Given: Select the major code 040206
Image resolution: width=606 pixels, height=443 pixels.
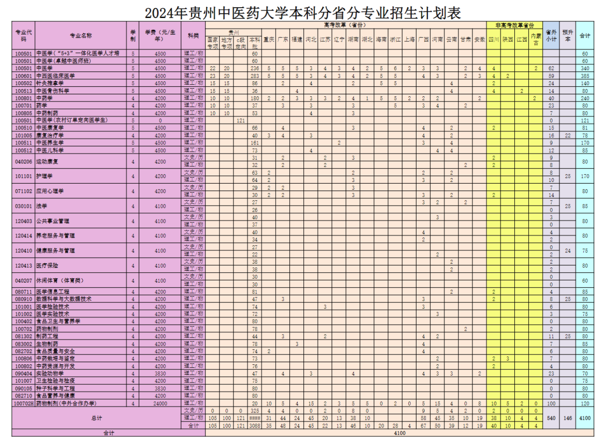Looking at the screenshot, I should (23, 162).
